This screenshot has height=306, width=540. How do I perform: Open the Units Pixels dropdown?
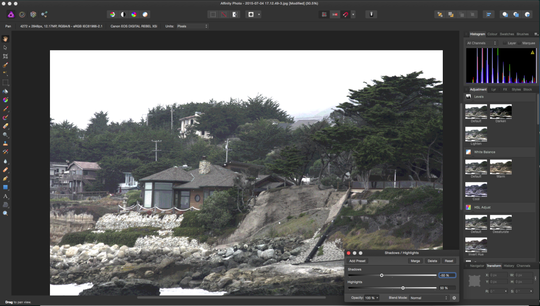click(193, 26)
